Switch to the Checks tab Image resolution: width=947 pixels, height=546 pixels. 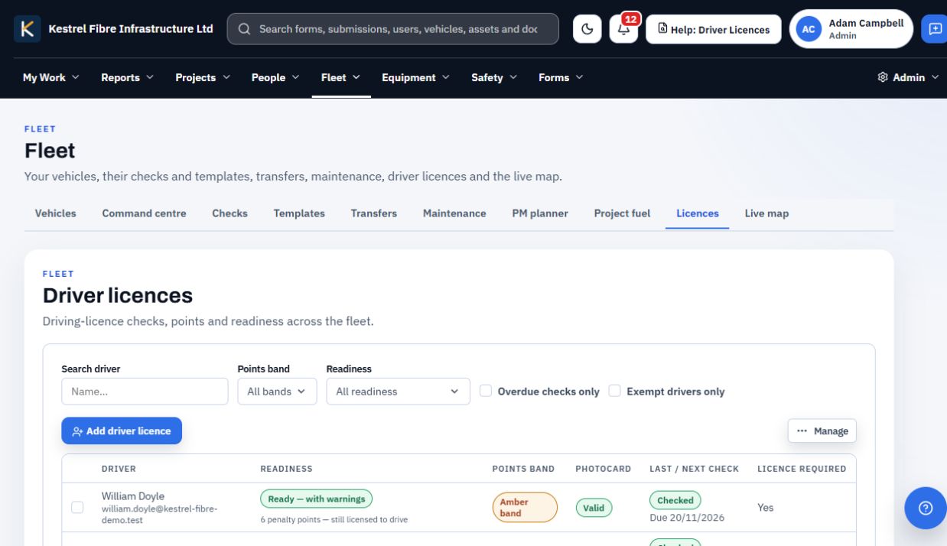coord(229,213)
